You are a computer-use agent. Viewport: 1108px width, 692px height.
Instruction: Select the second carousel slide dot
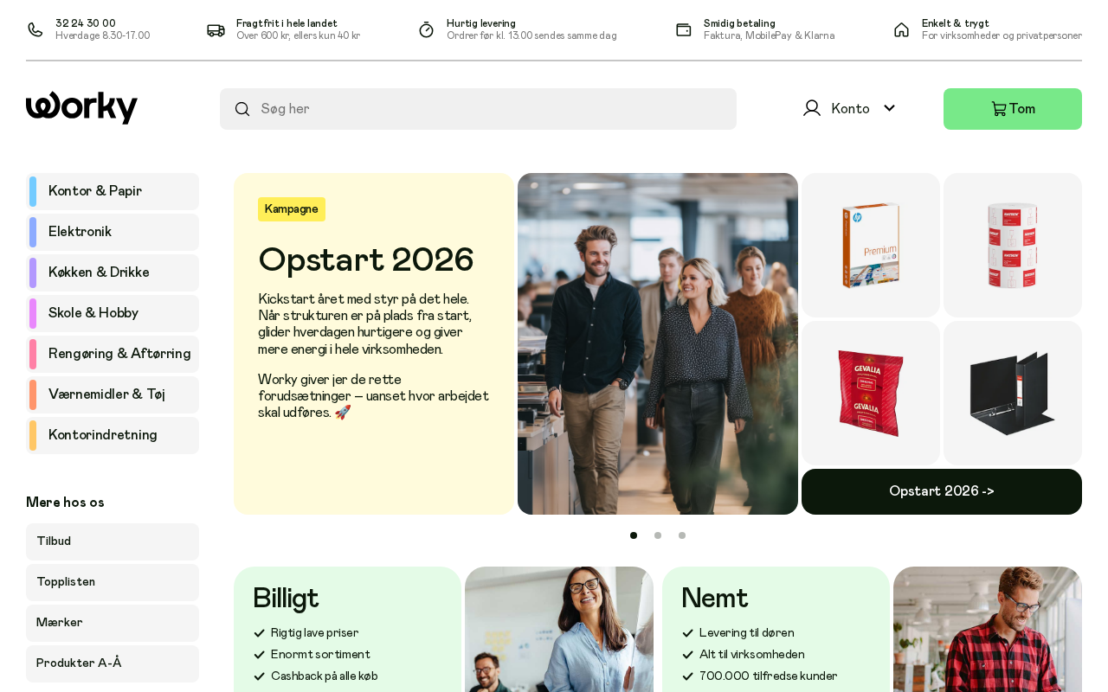pyautogui.click(x=658, y=535)
